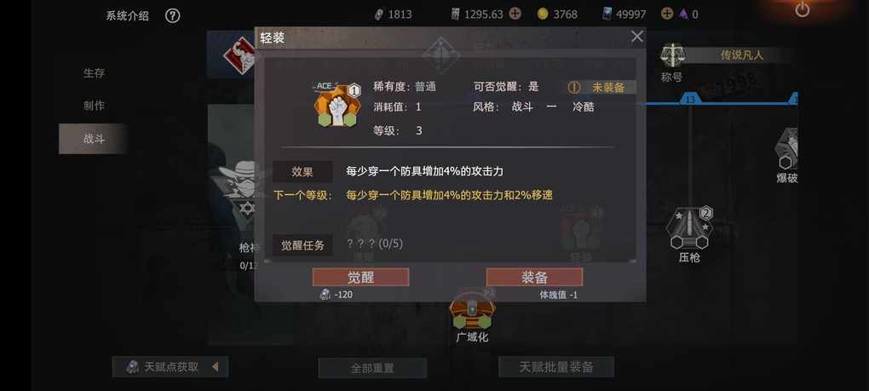Click the plus icon beside purple currency
Viewport: 869px width, 391px height.
click(x=667, y=14)
